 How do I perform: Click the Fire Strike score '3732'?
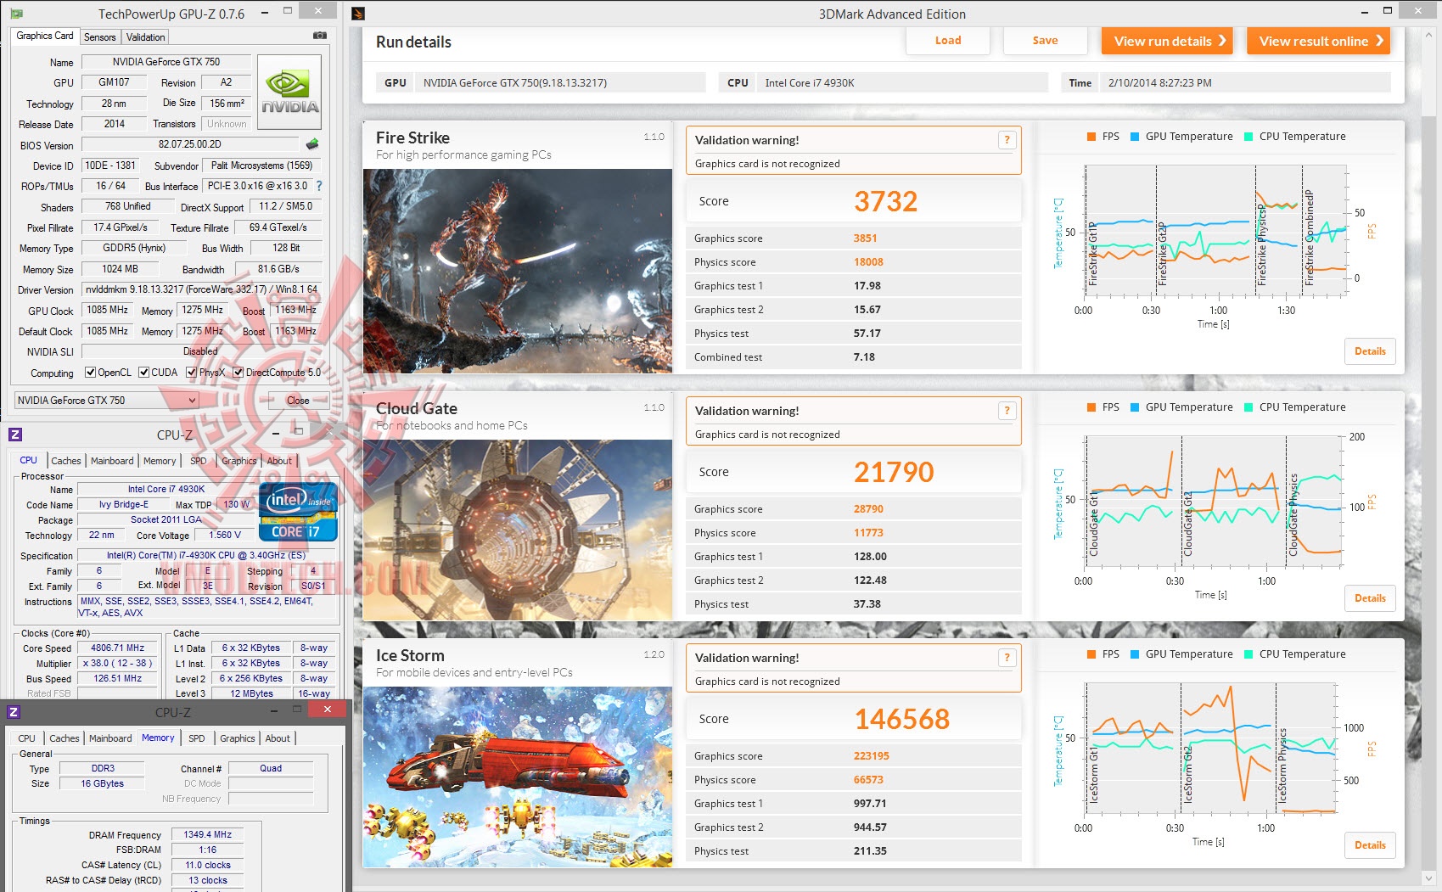(x=885, y=201)
